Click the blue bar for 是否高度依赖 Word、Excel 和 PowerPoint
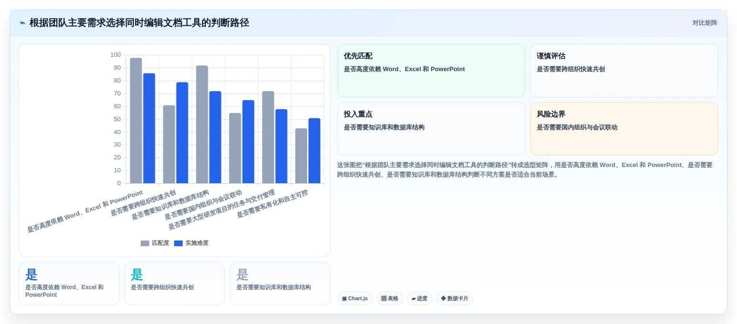The height and width of the screenshot is (324, 737). pyautogui.click(x=149, y=128)
